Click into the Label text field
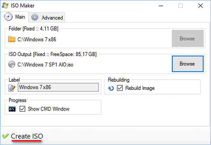This screenshot has height=145, width=211. click(x=58, y=87)
